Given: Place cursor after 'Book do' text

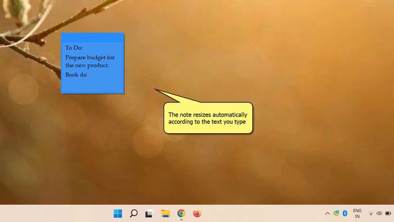Looking at the screenshot, I should pyautogui.click(x=87, y=75).
